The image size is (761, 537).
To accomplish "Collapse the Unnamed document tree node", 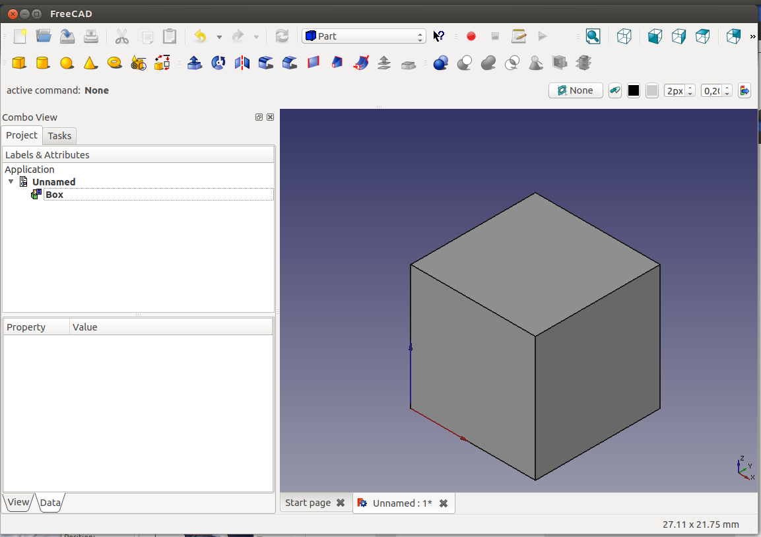I will pos(11,181).
